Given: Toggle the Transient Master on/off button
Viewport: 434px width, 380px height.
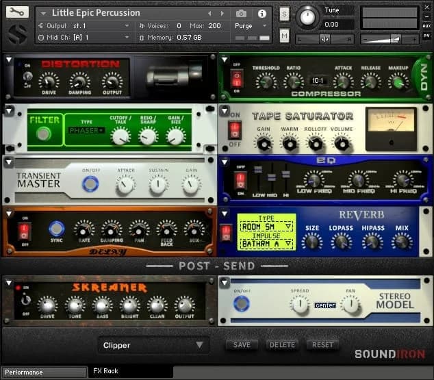Looking at the screenshot, I should [90, 184].
